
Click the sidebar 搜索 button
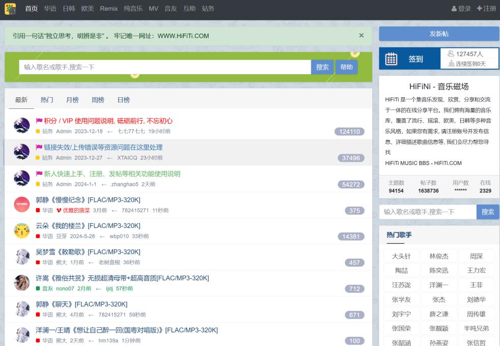click(488, 212)
